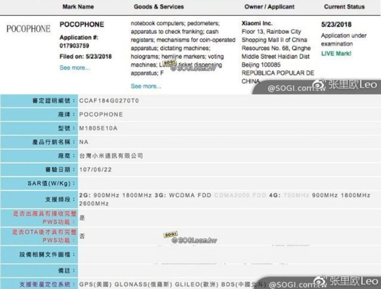
Task: Click the POCOPHONE trademark logo image
Action: click(28, 29)
